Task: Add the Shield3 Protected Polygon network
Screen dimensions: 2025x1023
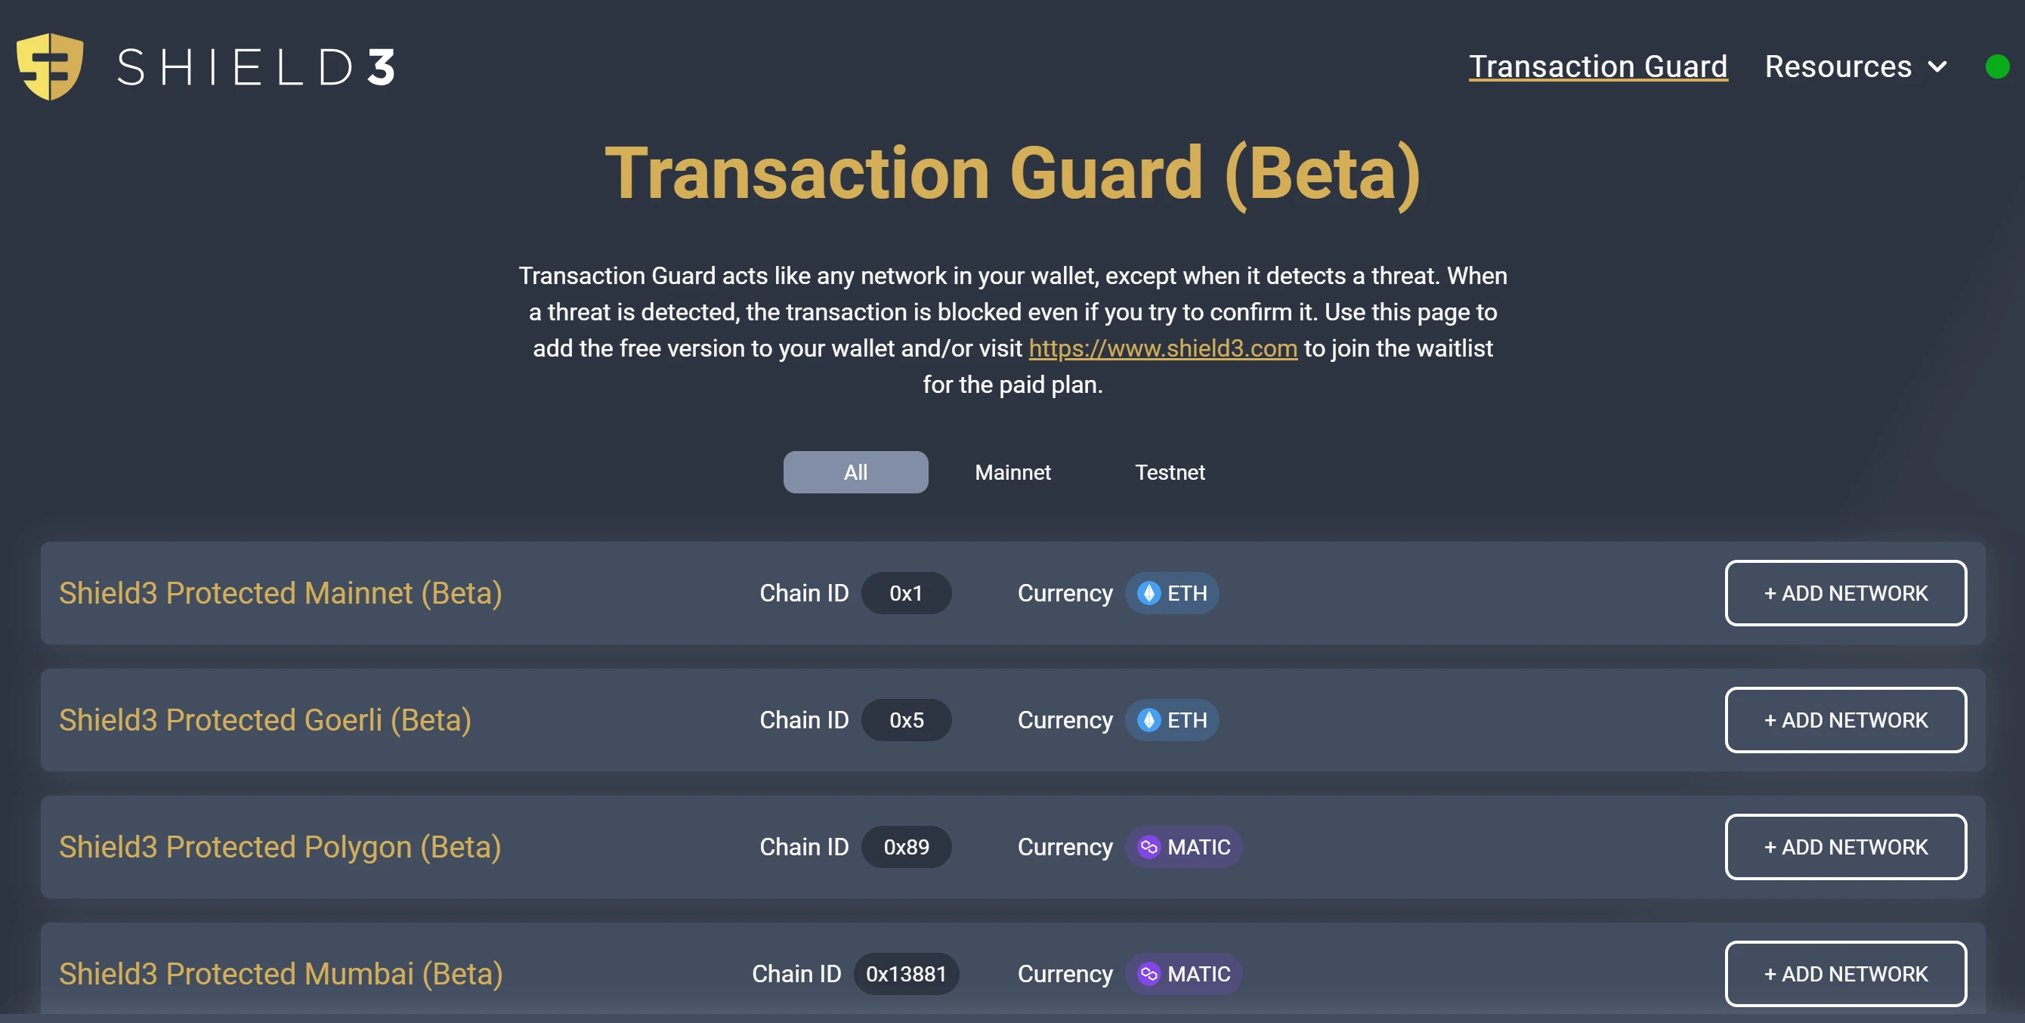Action: 1845,847
